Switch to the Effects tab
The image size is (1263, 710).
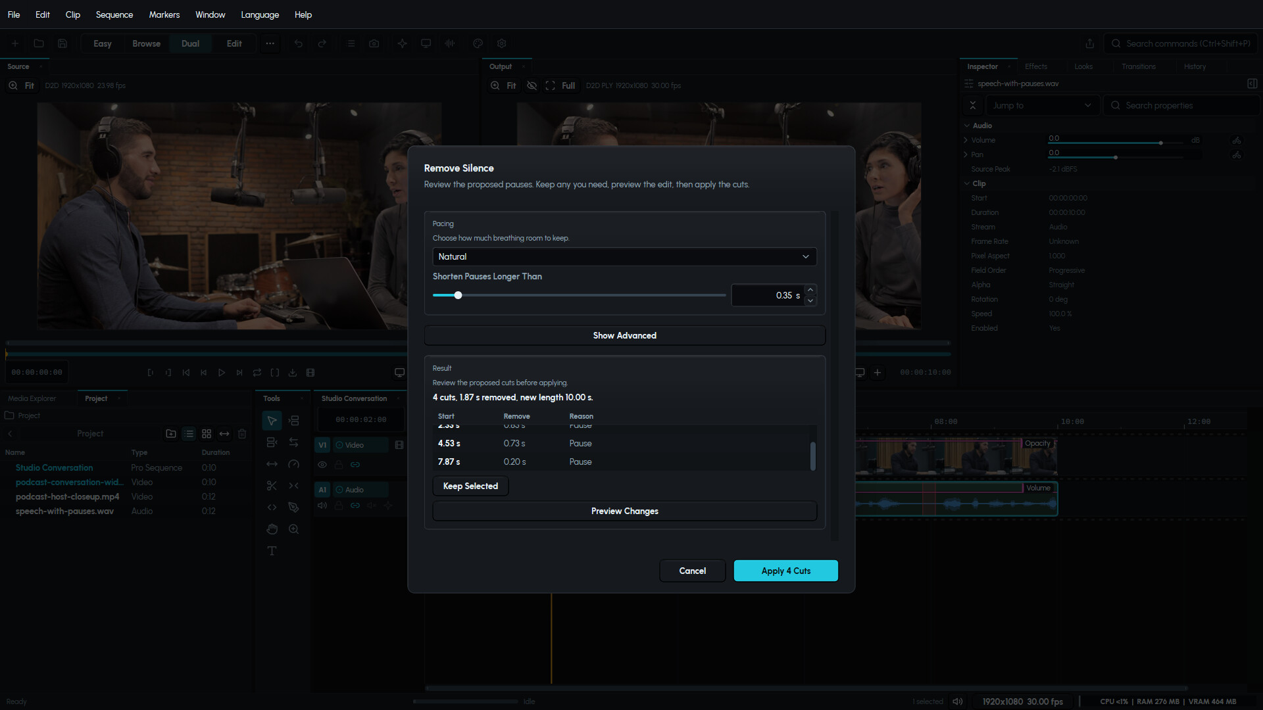click(1036, 66)
